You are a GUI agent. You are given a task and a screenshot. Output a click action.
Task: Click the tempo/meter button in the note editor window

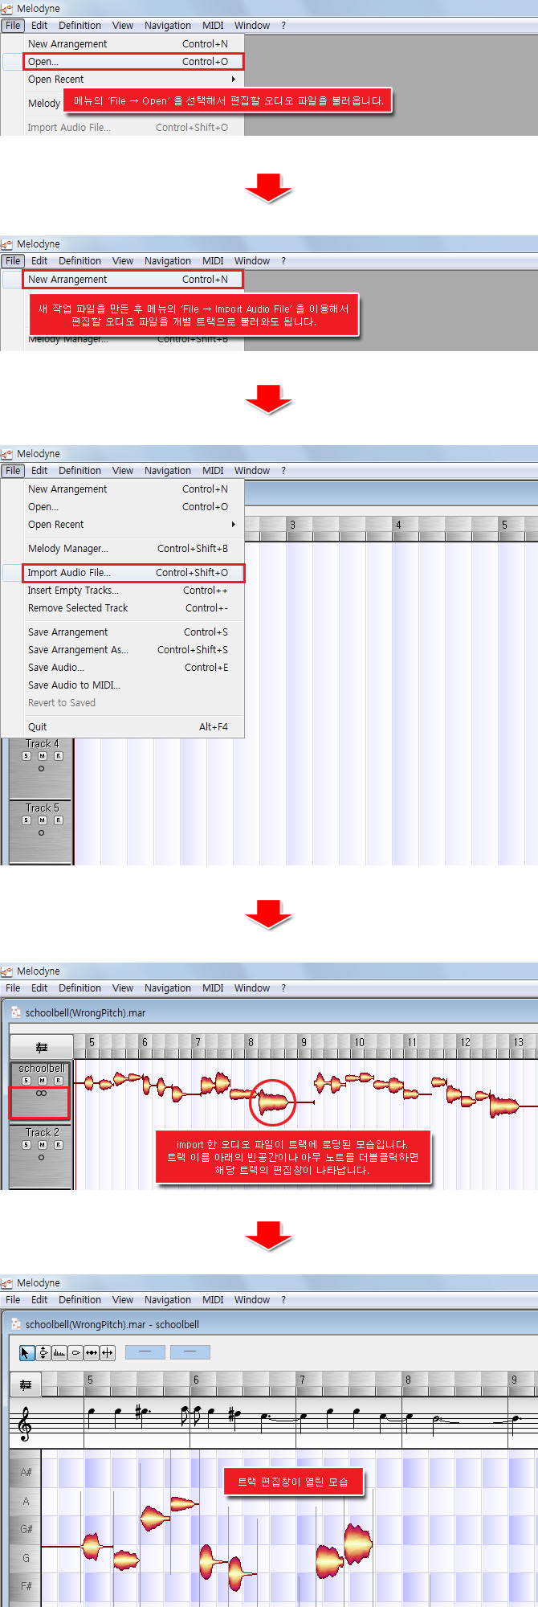25,1384
